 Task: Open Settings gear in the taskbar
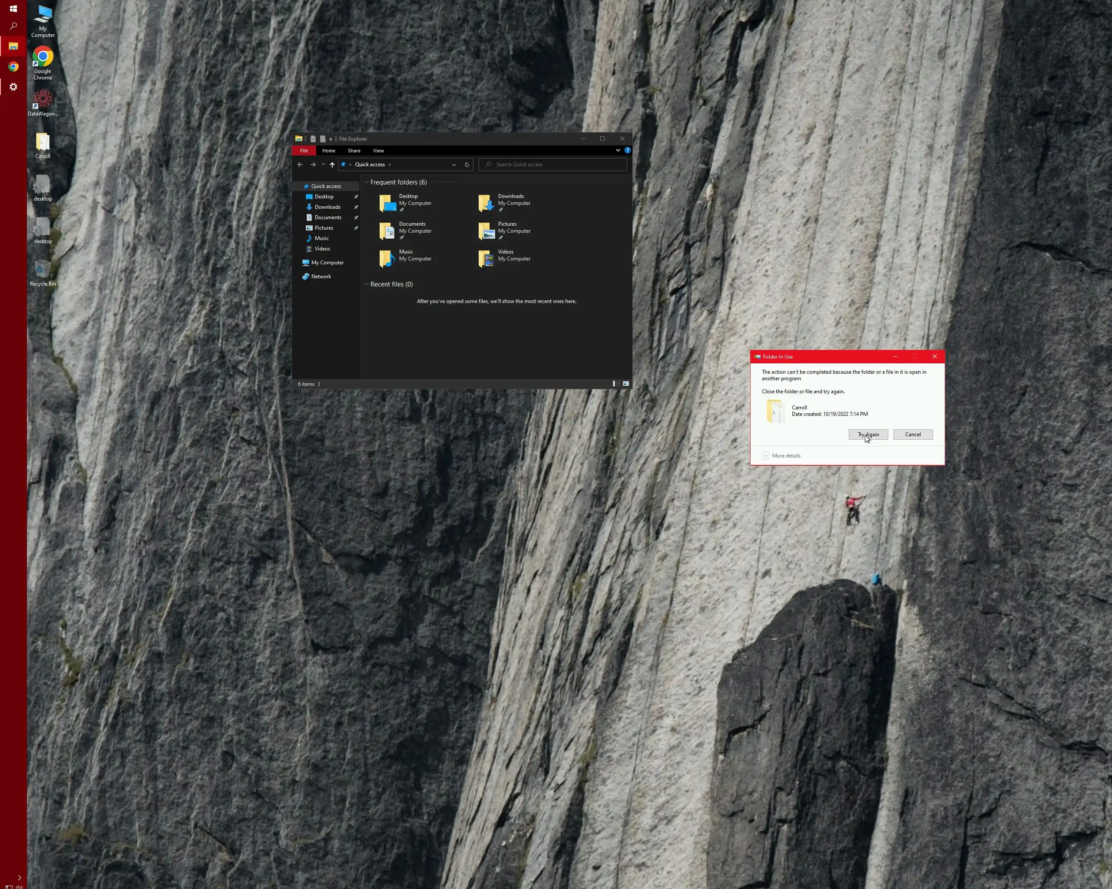click(x=13, y=87)
